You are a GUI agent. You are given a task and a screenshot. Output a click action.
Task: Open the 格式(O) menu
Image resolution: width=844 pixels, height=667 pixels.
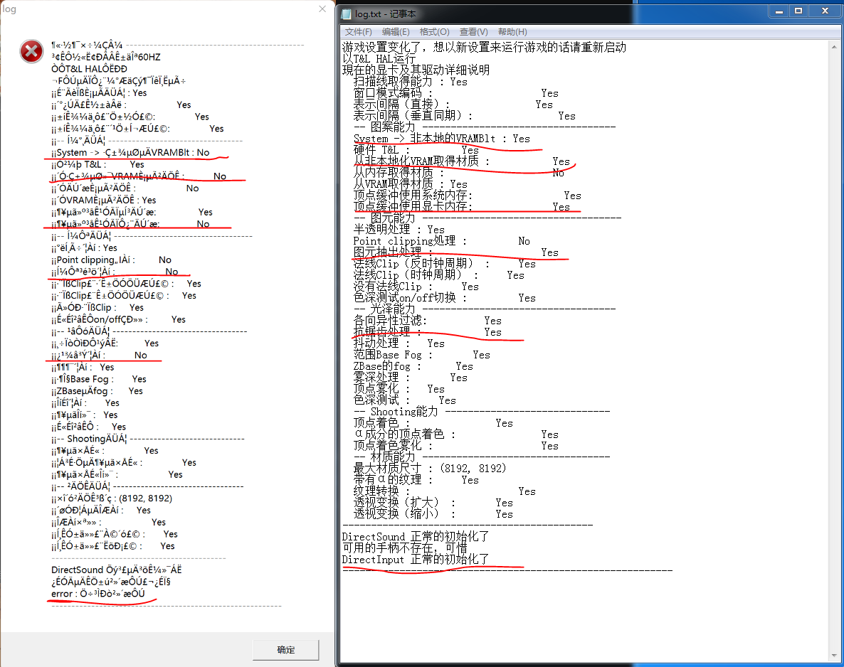[x=434, y=32]
